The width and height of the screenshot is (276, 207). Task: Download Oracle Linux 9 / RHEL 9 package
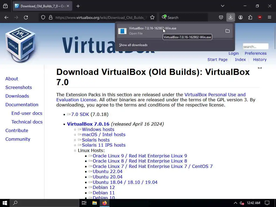[140, 156]
